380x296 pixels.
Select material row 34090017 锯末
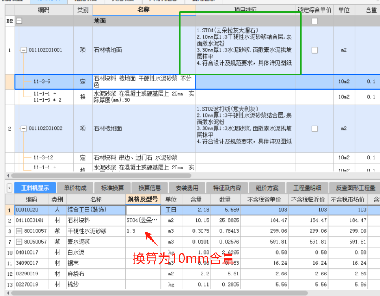tap(192, 263)
